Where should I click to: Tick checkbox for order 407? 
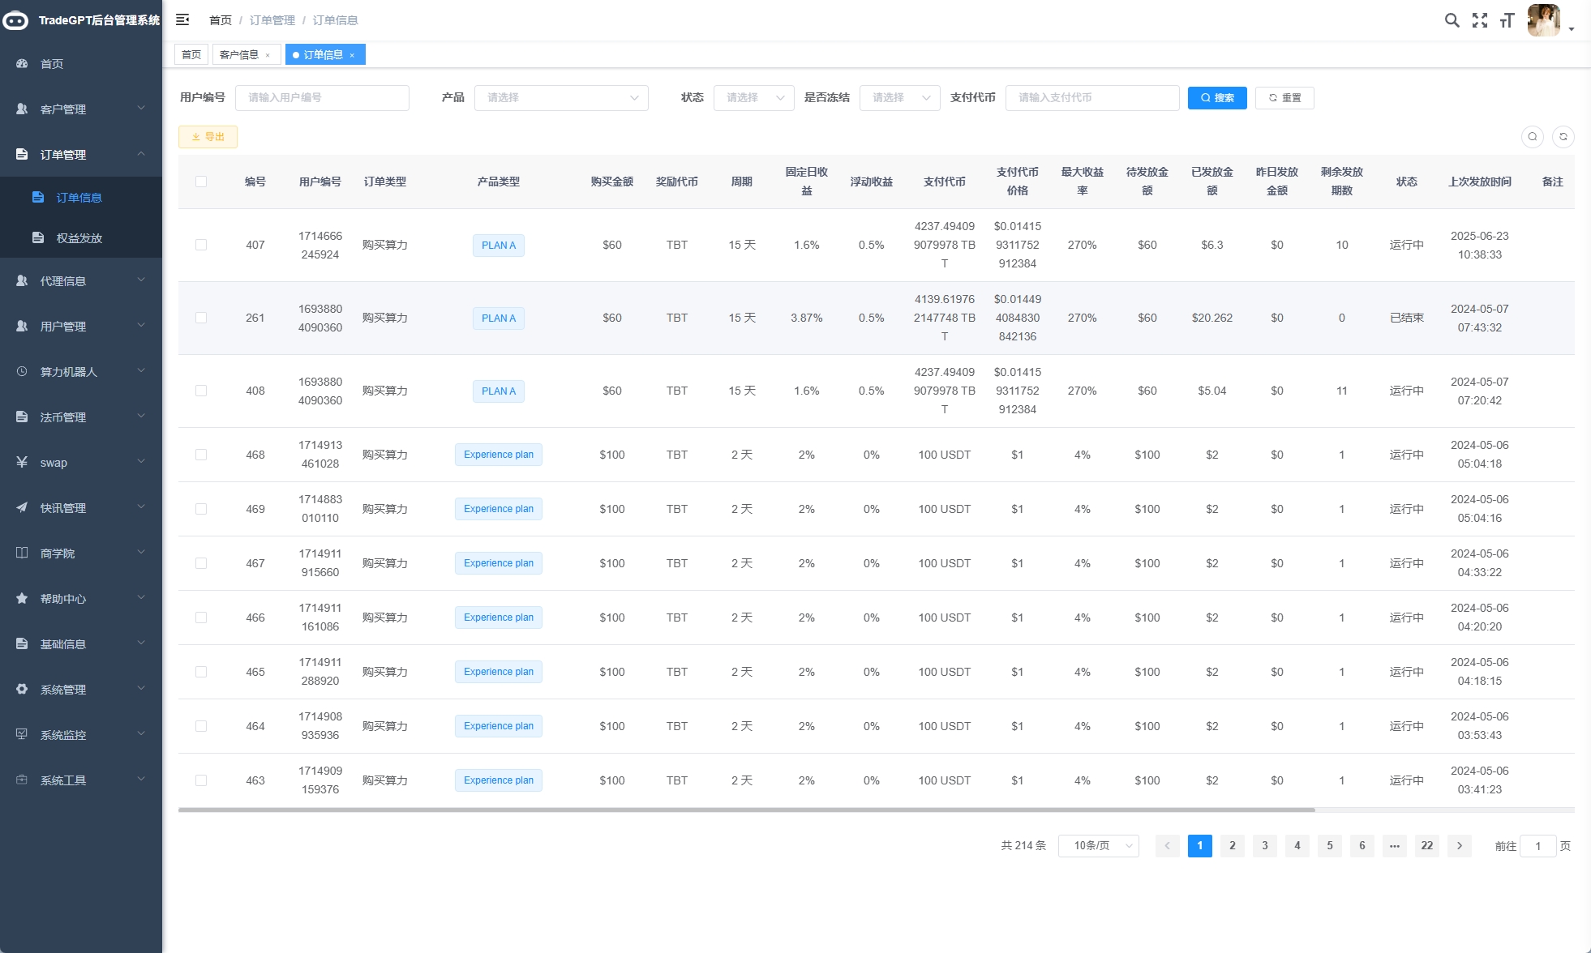(201, 245)
